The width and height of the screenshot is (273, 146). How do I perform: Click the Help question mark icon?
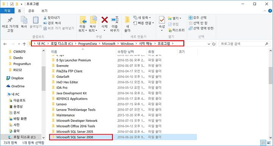click(270, 11)
